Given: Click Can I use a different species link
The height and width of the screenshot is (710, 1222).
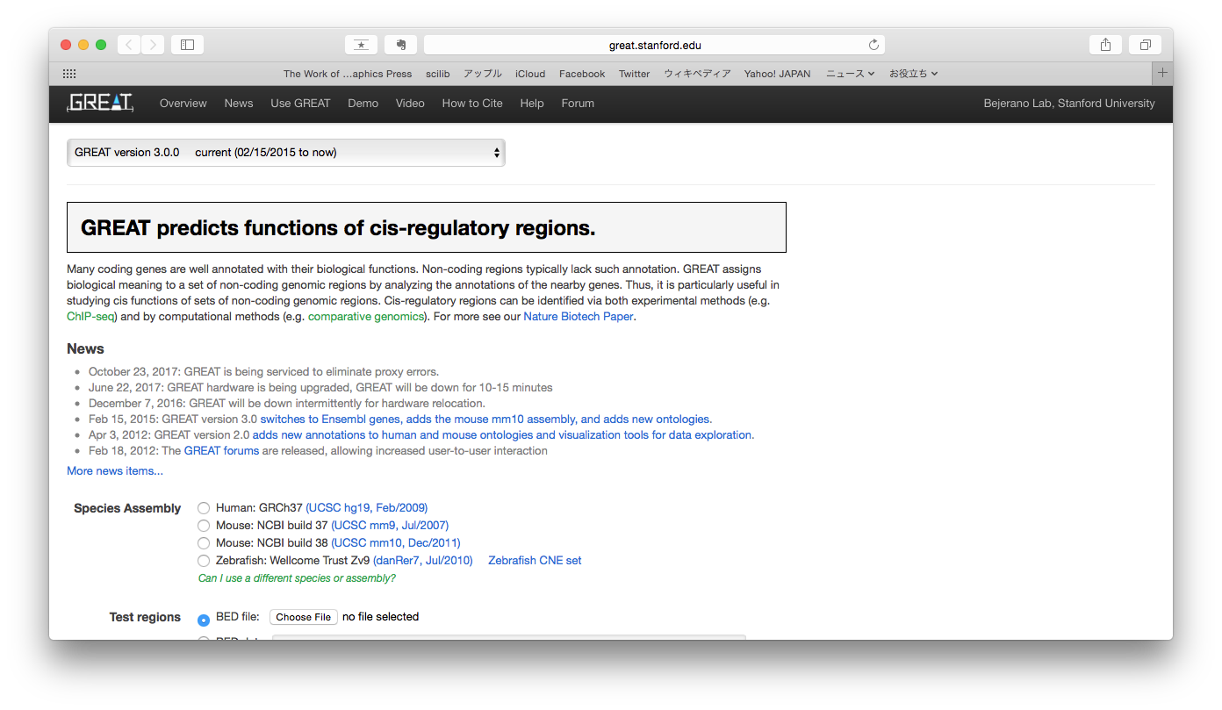Looking at the screenshot, I should coord(297,578).
